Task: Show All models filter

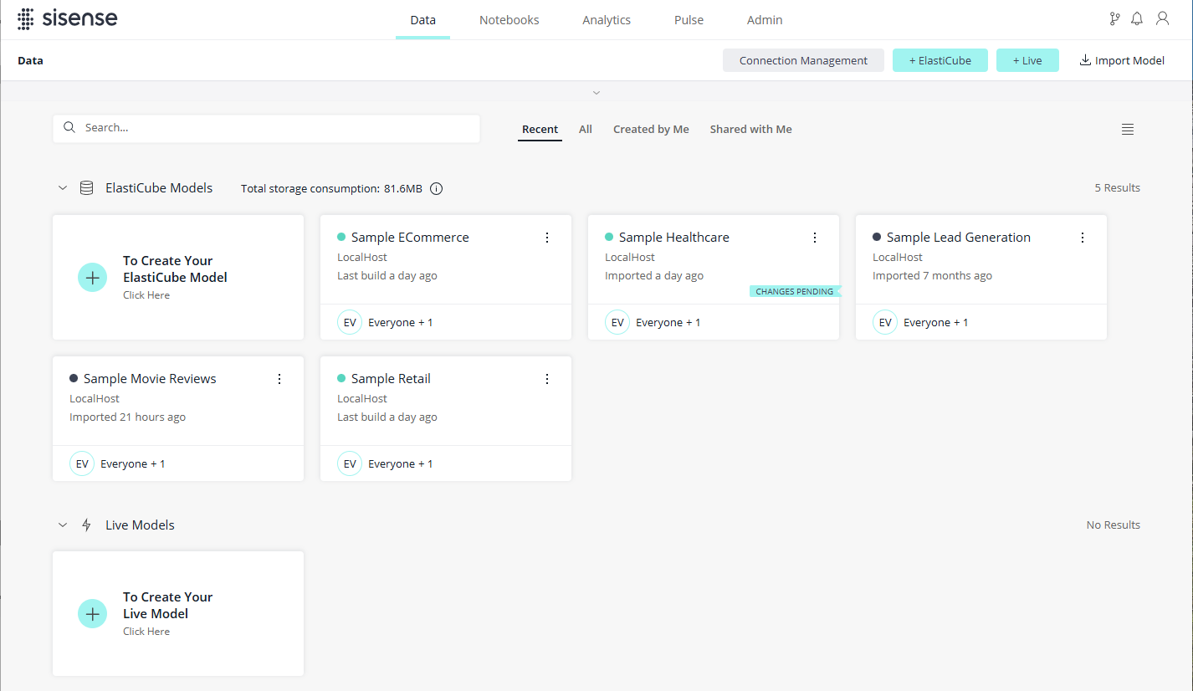Action: (586, 130)
